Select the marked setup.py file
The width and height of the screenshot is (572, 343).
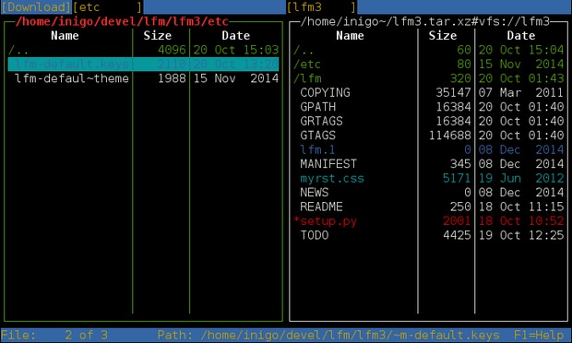click(429, 221)
